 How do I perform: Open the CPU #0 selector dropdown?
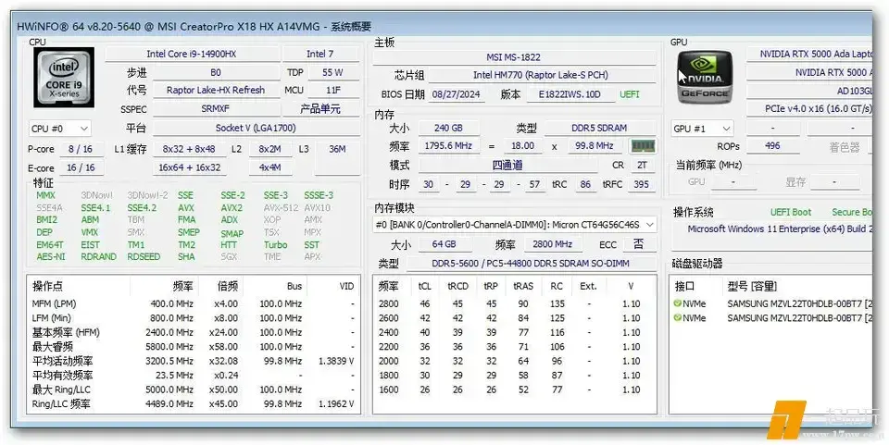point(59,129)
